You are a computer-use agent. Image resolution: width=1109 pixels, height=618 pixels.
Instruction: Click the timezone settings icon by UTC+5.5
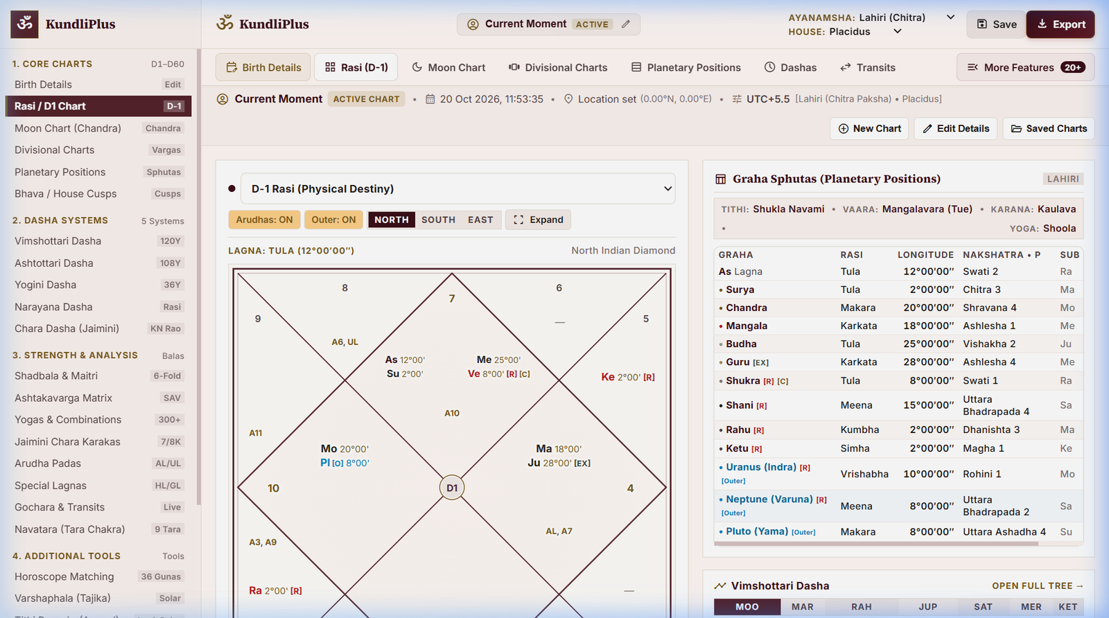[x=737, y=99]
